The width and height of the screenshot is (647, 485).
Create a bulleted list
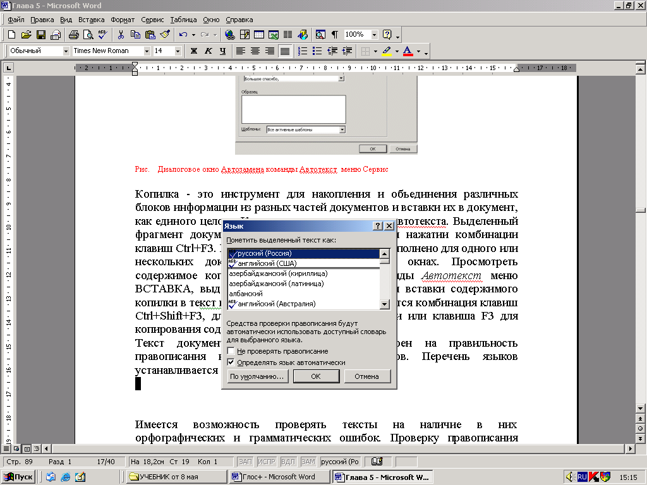pyautogui.click(x=317, y=51)
